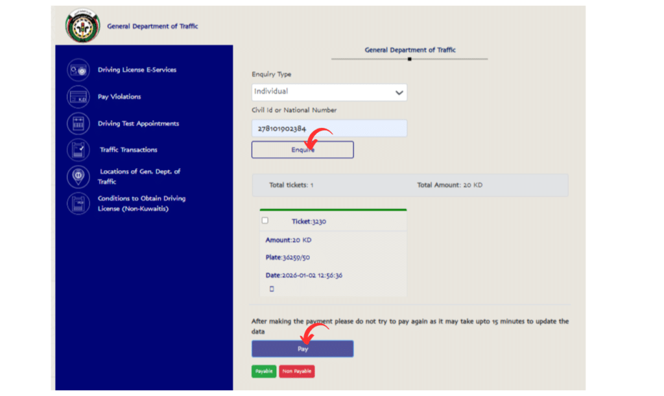The width and height of the screenshot is (664, 396).
Task: Click the Pay button
Action: pos(302,349)
